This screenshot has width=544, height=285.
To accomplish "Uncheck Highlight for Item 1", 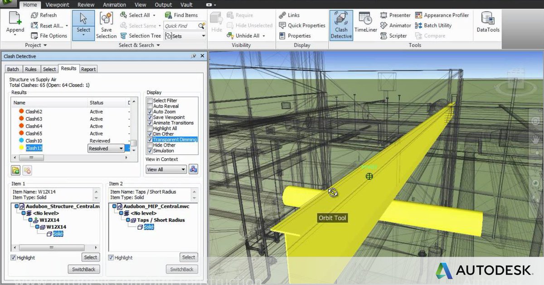I will pyautogui.click(x=13, y=257).
